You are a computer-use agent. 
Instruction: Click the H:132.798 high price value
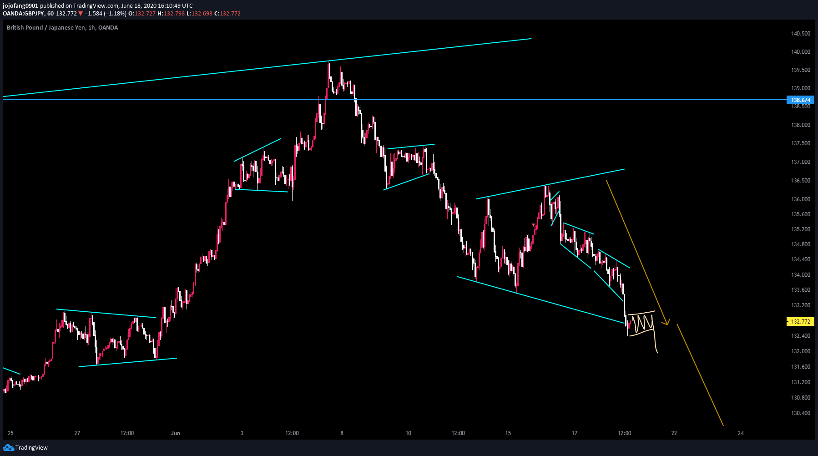pyautogui.click(x=171, y=14)
